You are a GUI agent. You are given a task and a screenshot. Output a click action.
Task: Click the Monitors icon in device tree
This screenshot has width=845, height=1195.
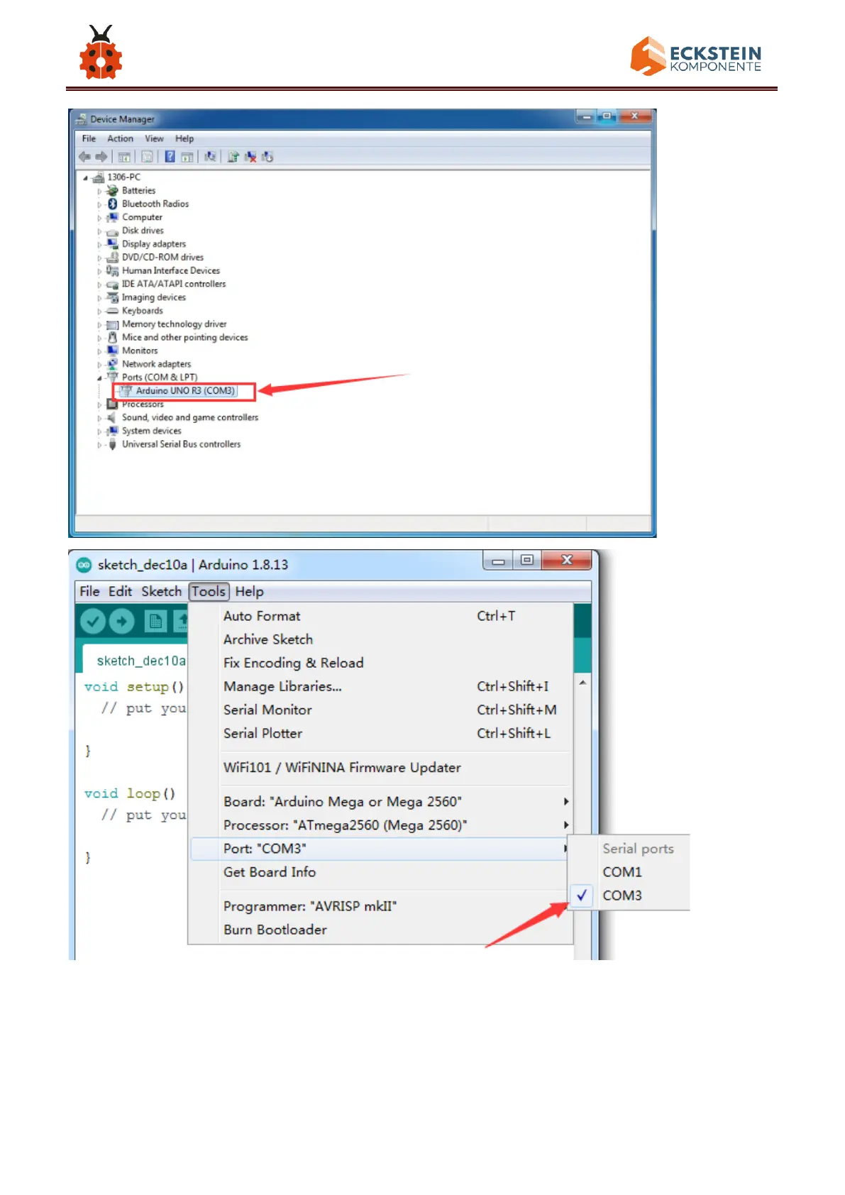point(112,351)
